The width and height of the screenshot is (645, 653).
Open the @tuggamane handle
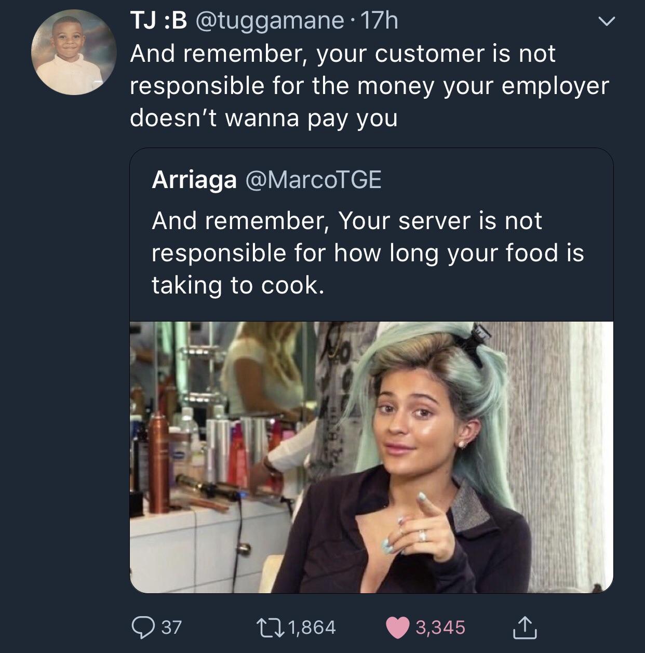tap(269, 21)
